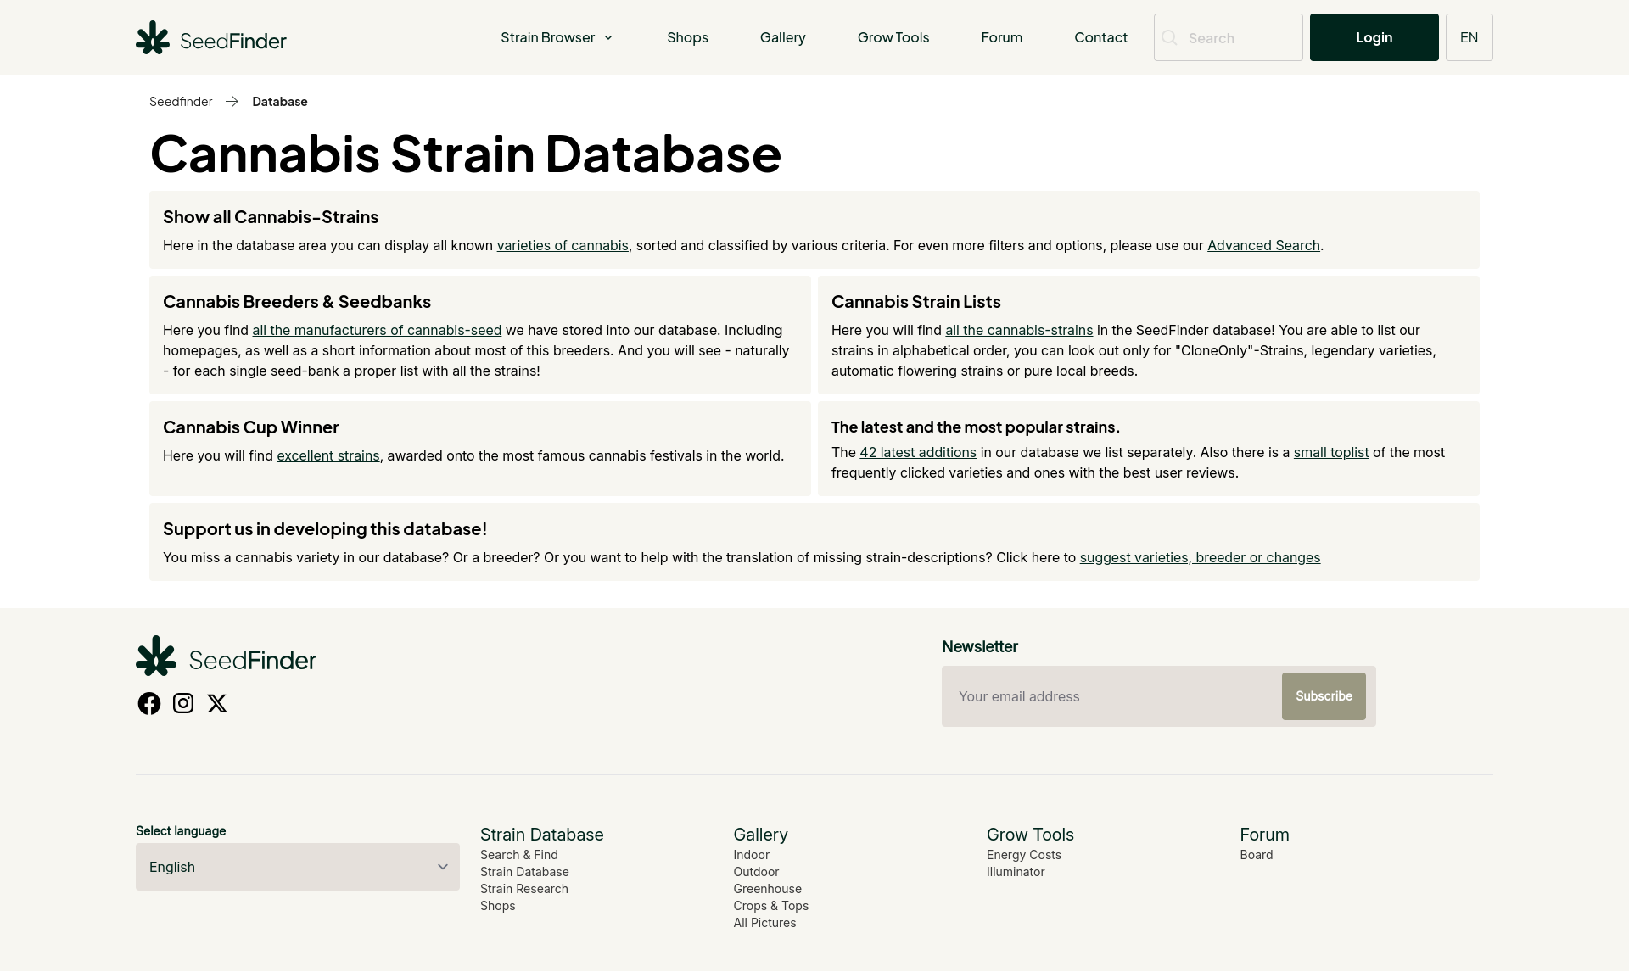The width and height of the screenshot is (1629, 972).
Task: Open footer Indoor gallery link
Action: coord(751,855)
